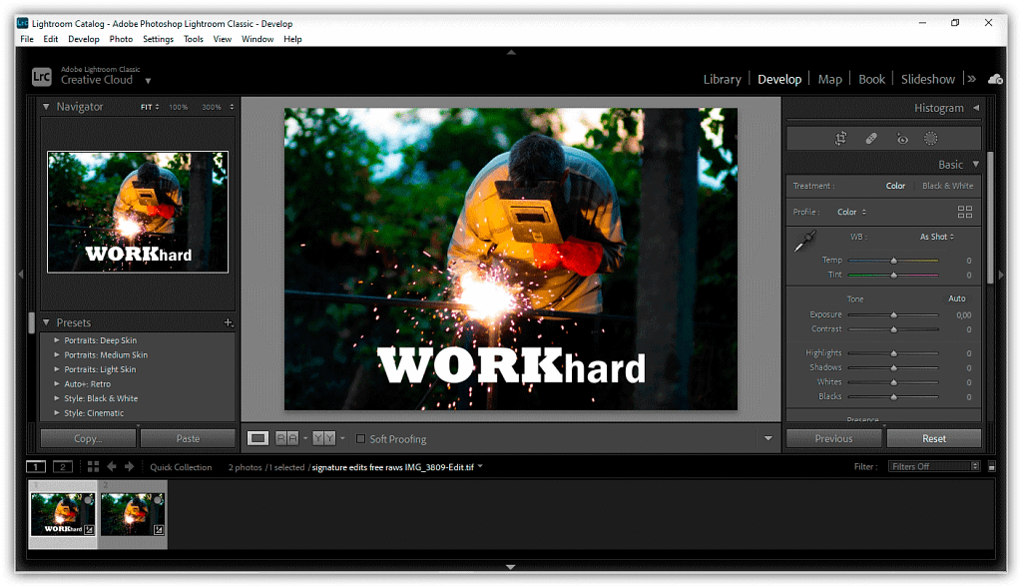Open the Profile Browser grid icon
The width and height of the screenshot is (1022, 588).
coord(965,212)
